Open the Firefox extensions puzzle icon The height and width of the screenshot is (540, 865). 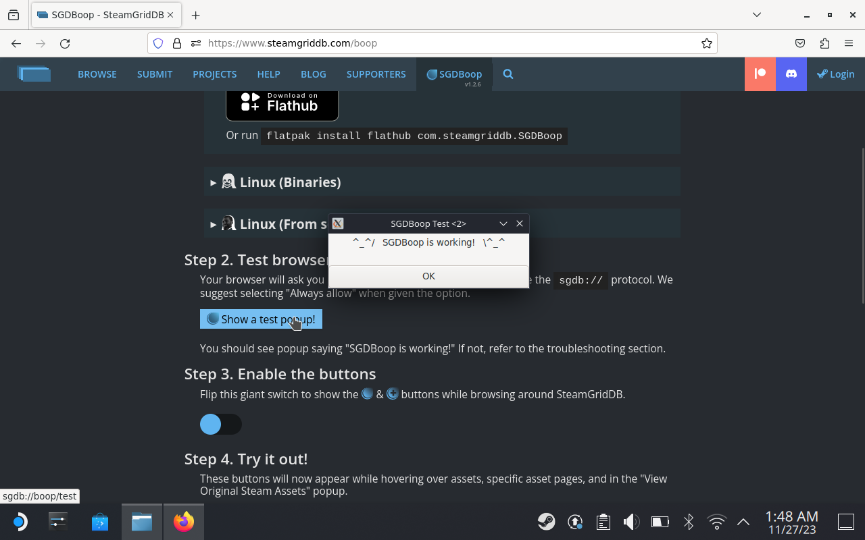tap(824, 43)
